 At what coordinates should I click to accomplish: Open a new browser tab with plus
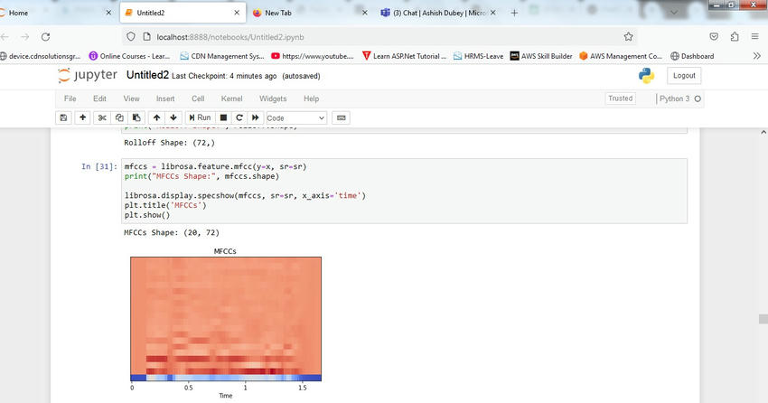tap(514, 13)
